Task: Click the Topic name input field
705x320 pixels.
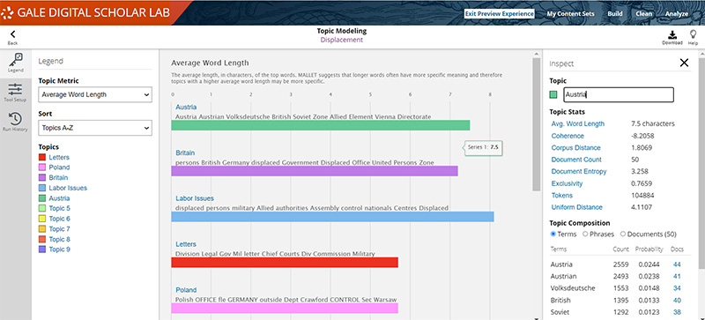Action: click(619, 94)
